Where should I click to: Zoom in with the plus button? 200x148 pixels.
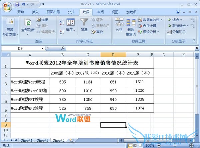(191, 145)
